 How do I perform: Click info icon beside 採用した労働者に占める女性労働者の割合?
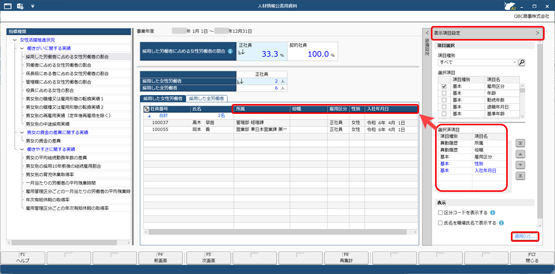pos(230,51)
